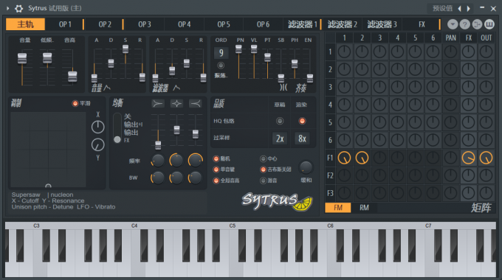
Task: Click the matrix row 1 PAN knob
Action: coord(450,52)
